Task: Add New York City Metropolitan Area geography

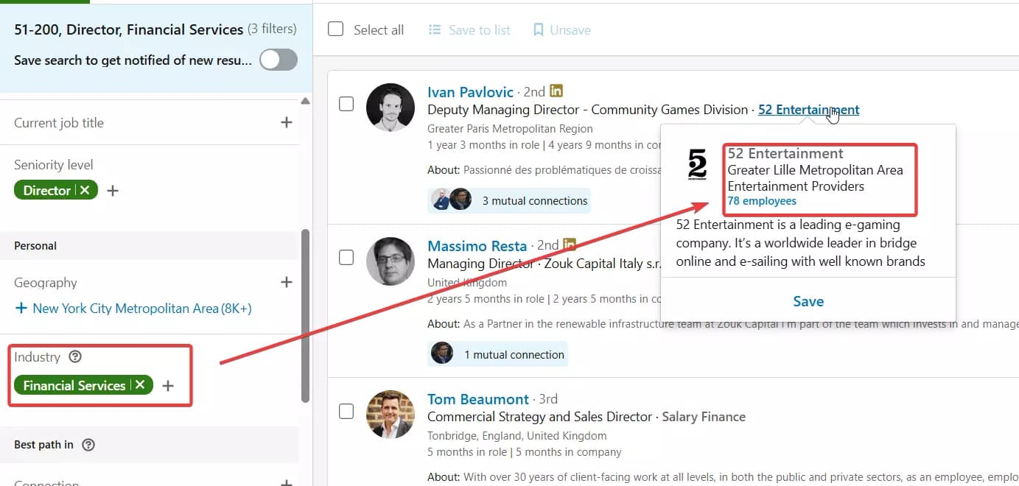Action: [133, 309]
